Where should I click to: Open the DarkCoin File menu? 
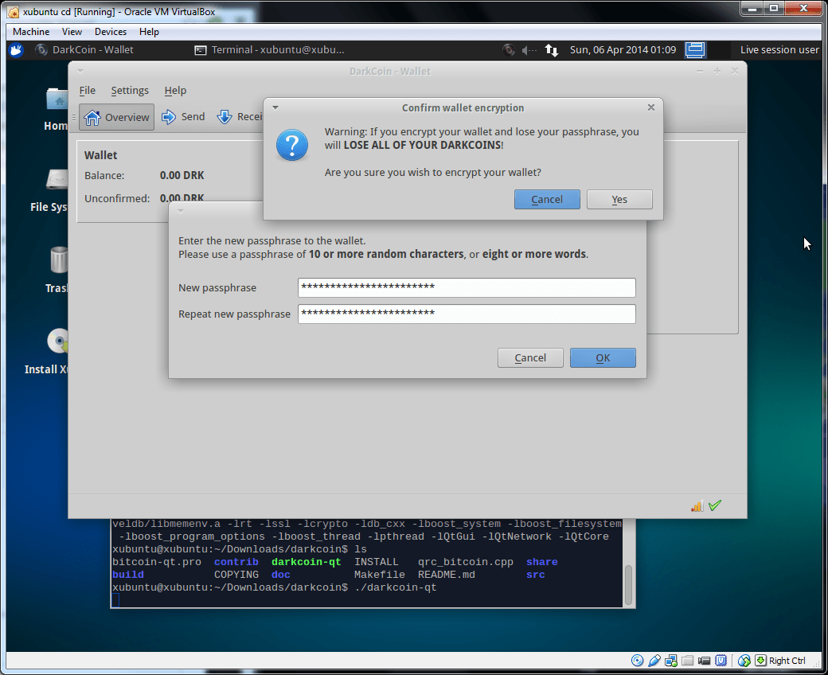[x=87, y=90]
